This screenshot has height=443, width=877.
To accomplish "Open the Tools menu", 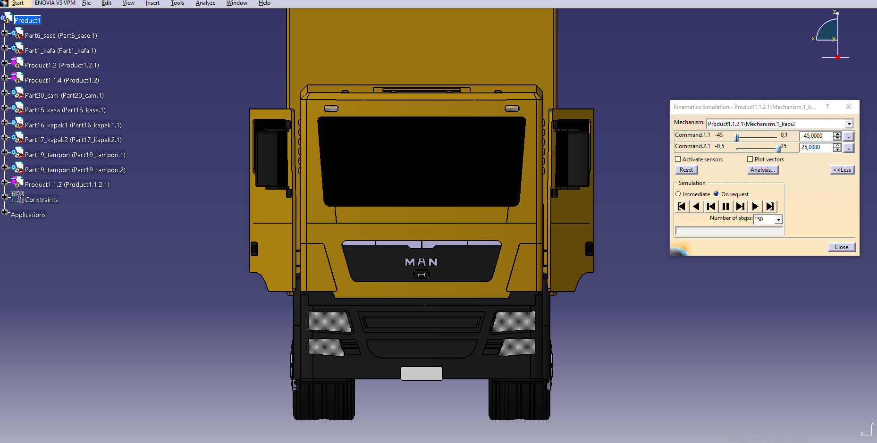I will point(177,3).
